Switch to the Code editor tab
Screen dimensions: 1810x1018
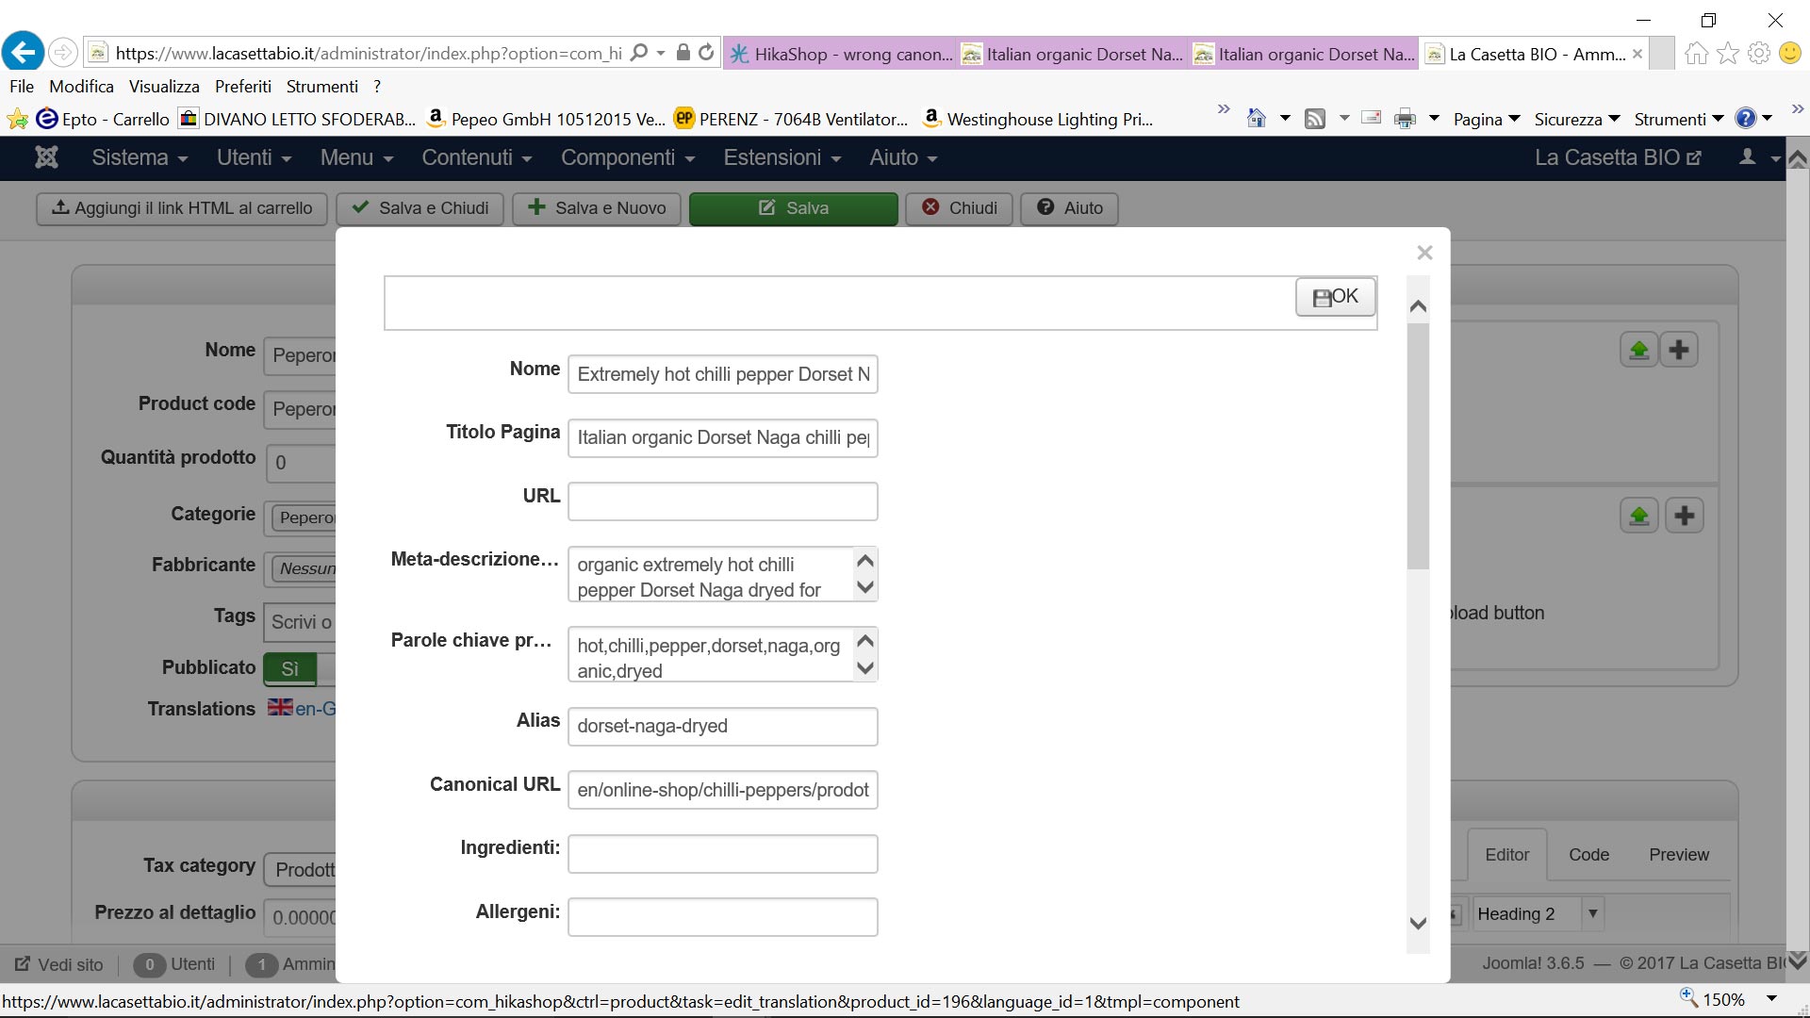pyautogui.click(x=1588, y=855)
